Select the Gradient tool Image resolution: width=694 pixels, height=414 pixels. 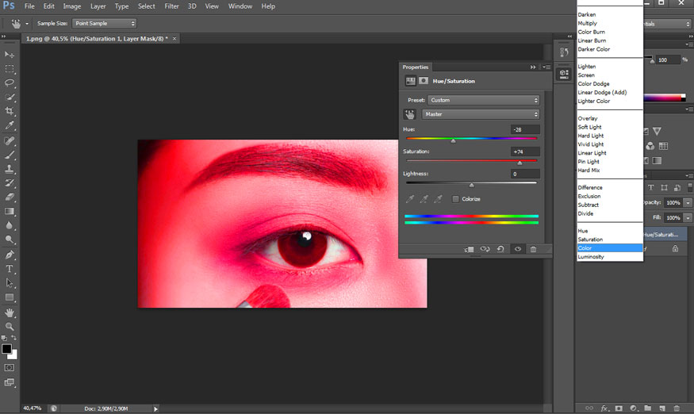(10, 211)
